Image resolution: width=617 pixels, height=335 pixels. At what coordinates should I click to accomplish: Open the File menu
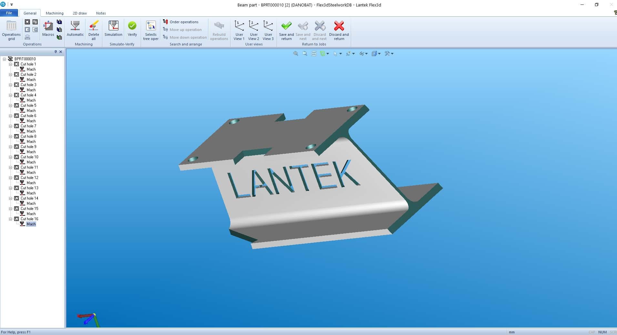(x=9, y=13)
